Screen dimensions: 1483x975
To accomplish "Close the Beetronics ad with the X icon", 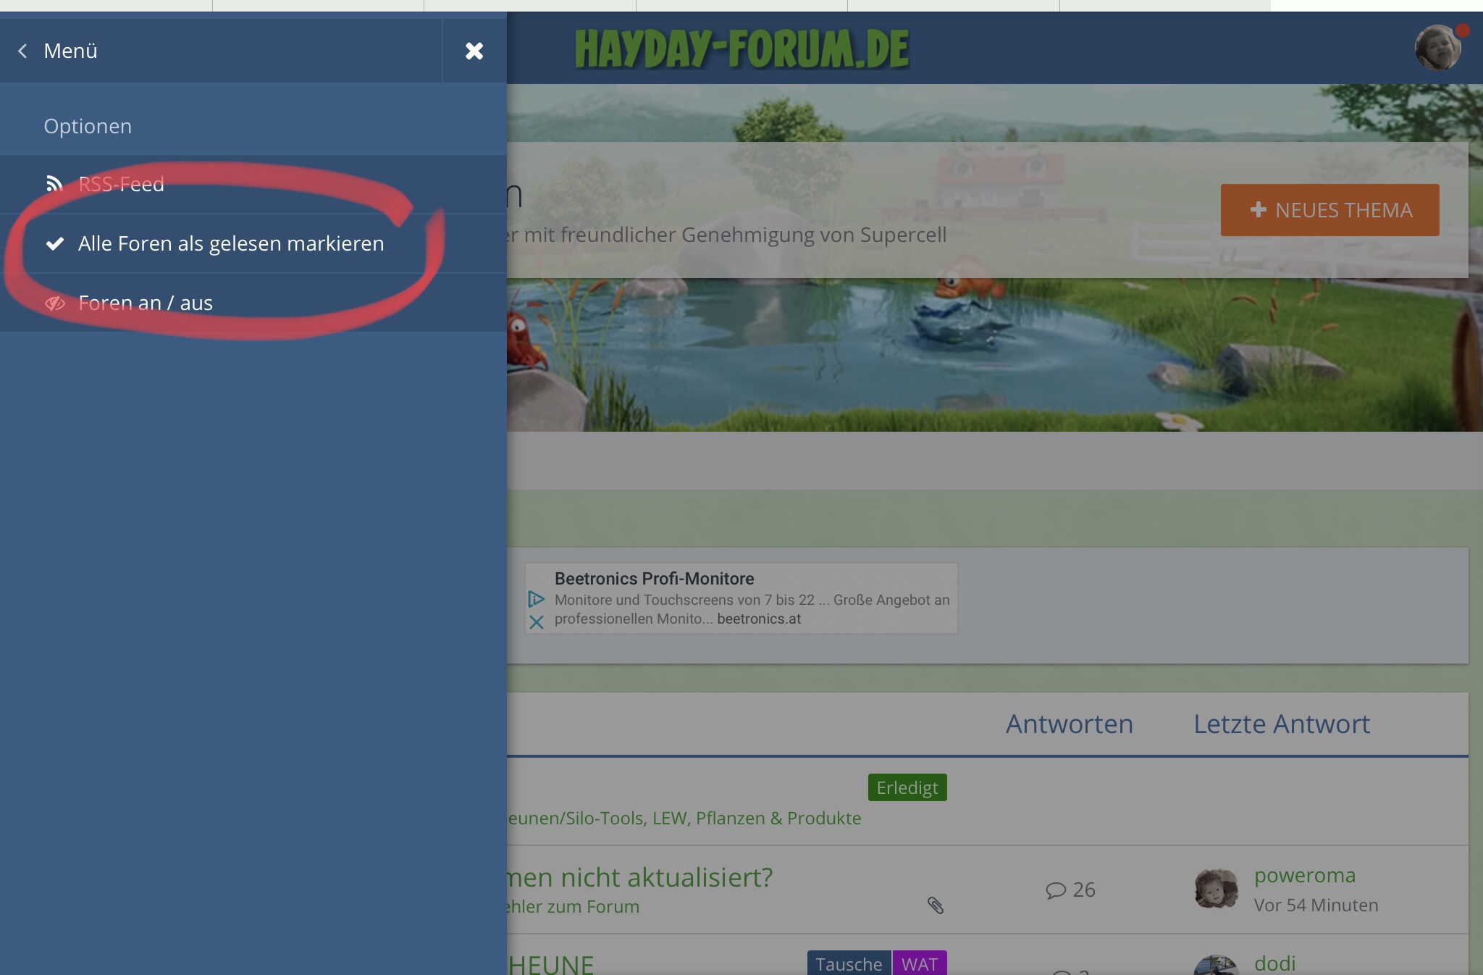I will [x=536, y=622].
